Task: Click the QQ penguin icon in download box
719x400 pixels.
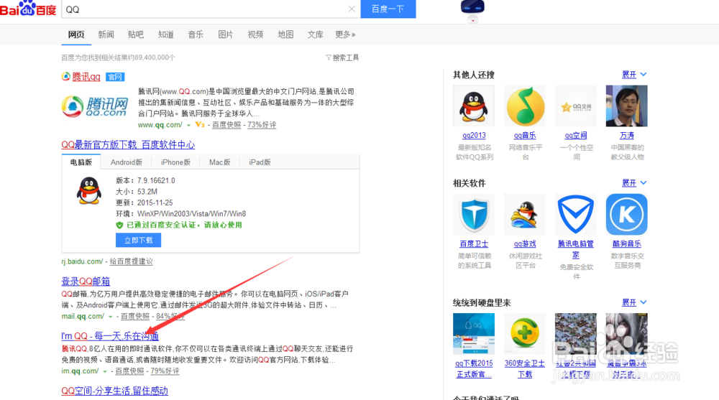Action: click(89, 190)
